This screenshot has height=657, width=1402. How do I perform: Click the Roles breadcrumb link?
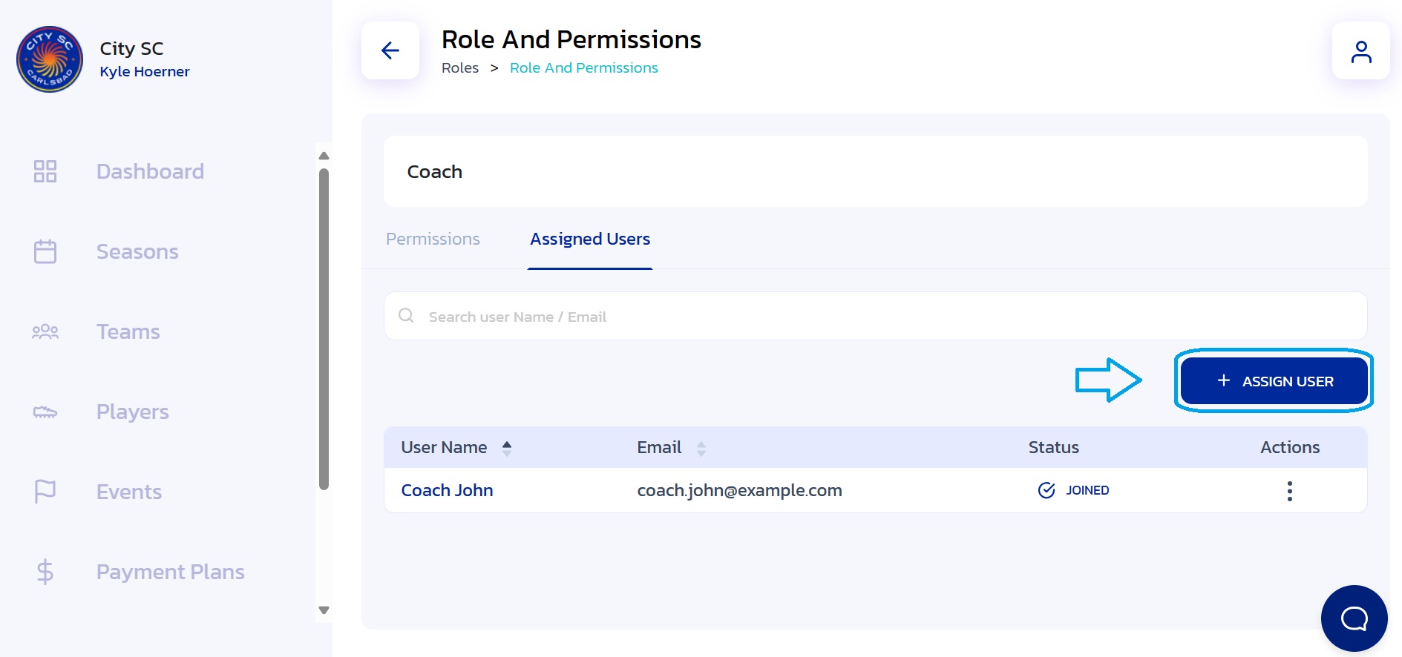pos(460,67)
